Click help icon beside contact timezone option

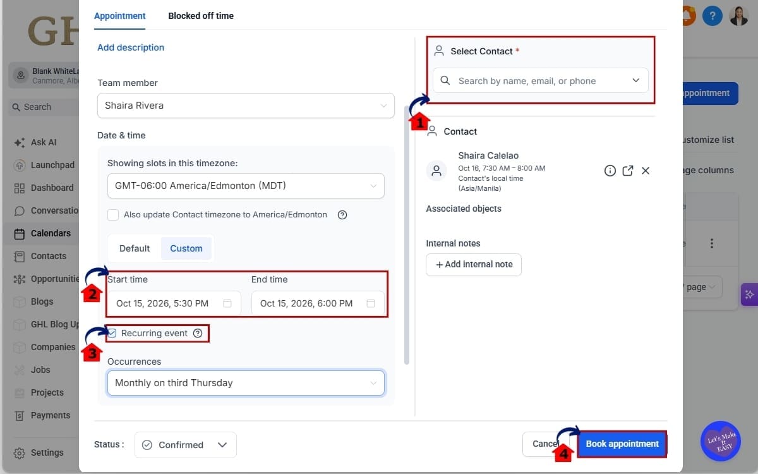pyautogui.click(x=342, y=215)
